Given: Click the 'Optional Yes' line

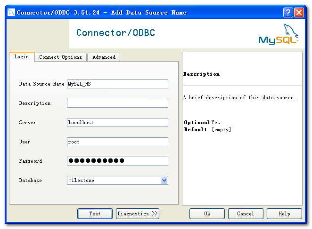Looking at the screenshot, I should pos(202,122).
